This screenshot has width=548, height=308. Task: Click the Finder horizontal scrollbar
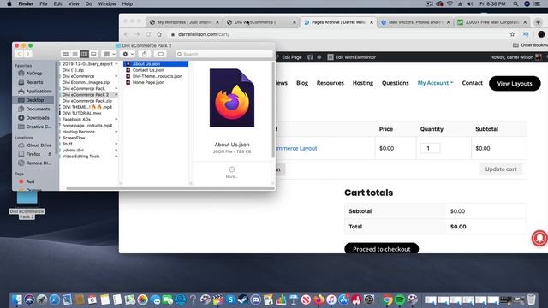170,188
